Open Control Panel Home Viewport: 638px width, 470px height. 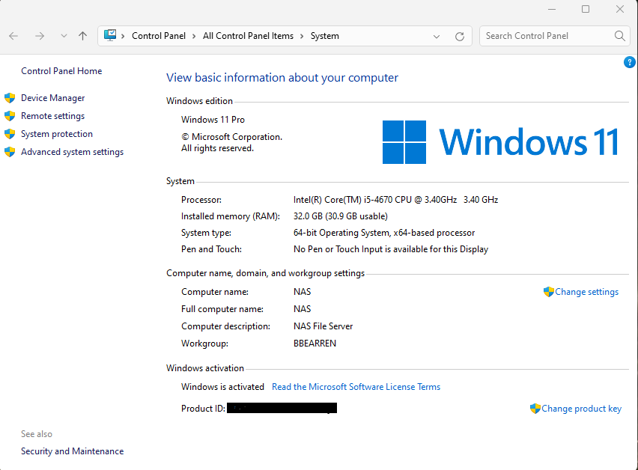61,71
